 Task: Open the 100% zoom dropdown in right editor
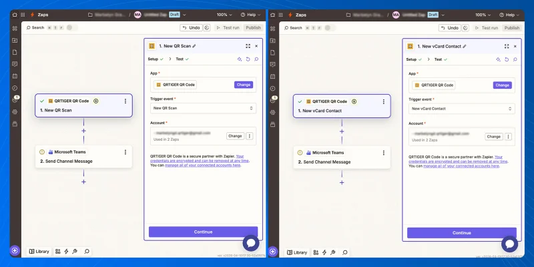[x=483, y=15]
